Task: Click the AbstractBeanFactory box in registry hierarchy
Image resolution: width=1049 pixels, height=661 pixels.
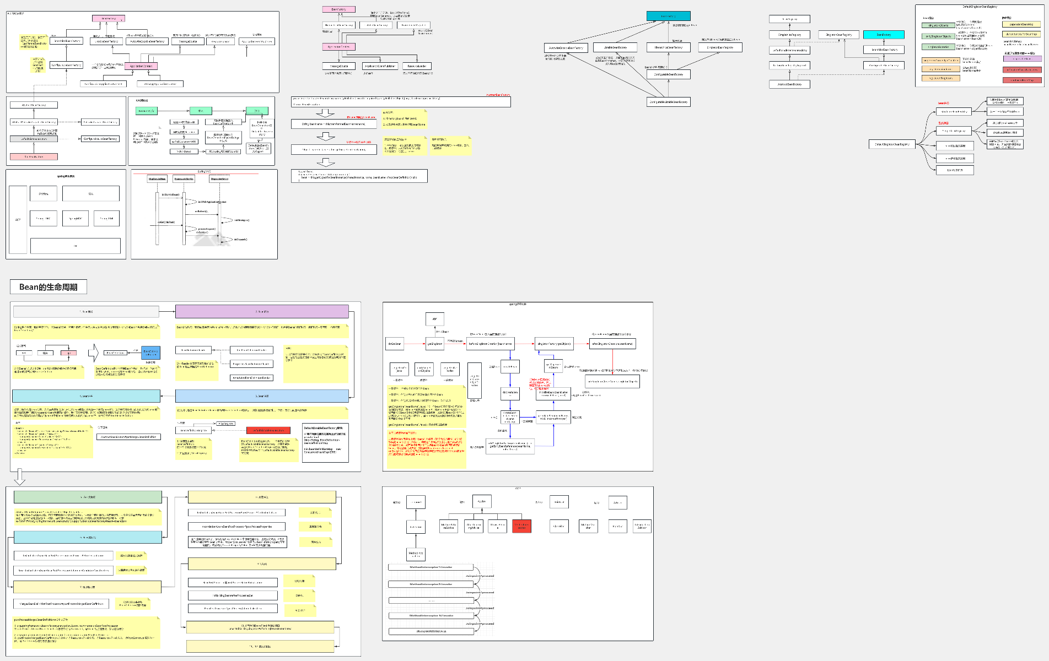Action: (789, 84)
